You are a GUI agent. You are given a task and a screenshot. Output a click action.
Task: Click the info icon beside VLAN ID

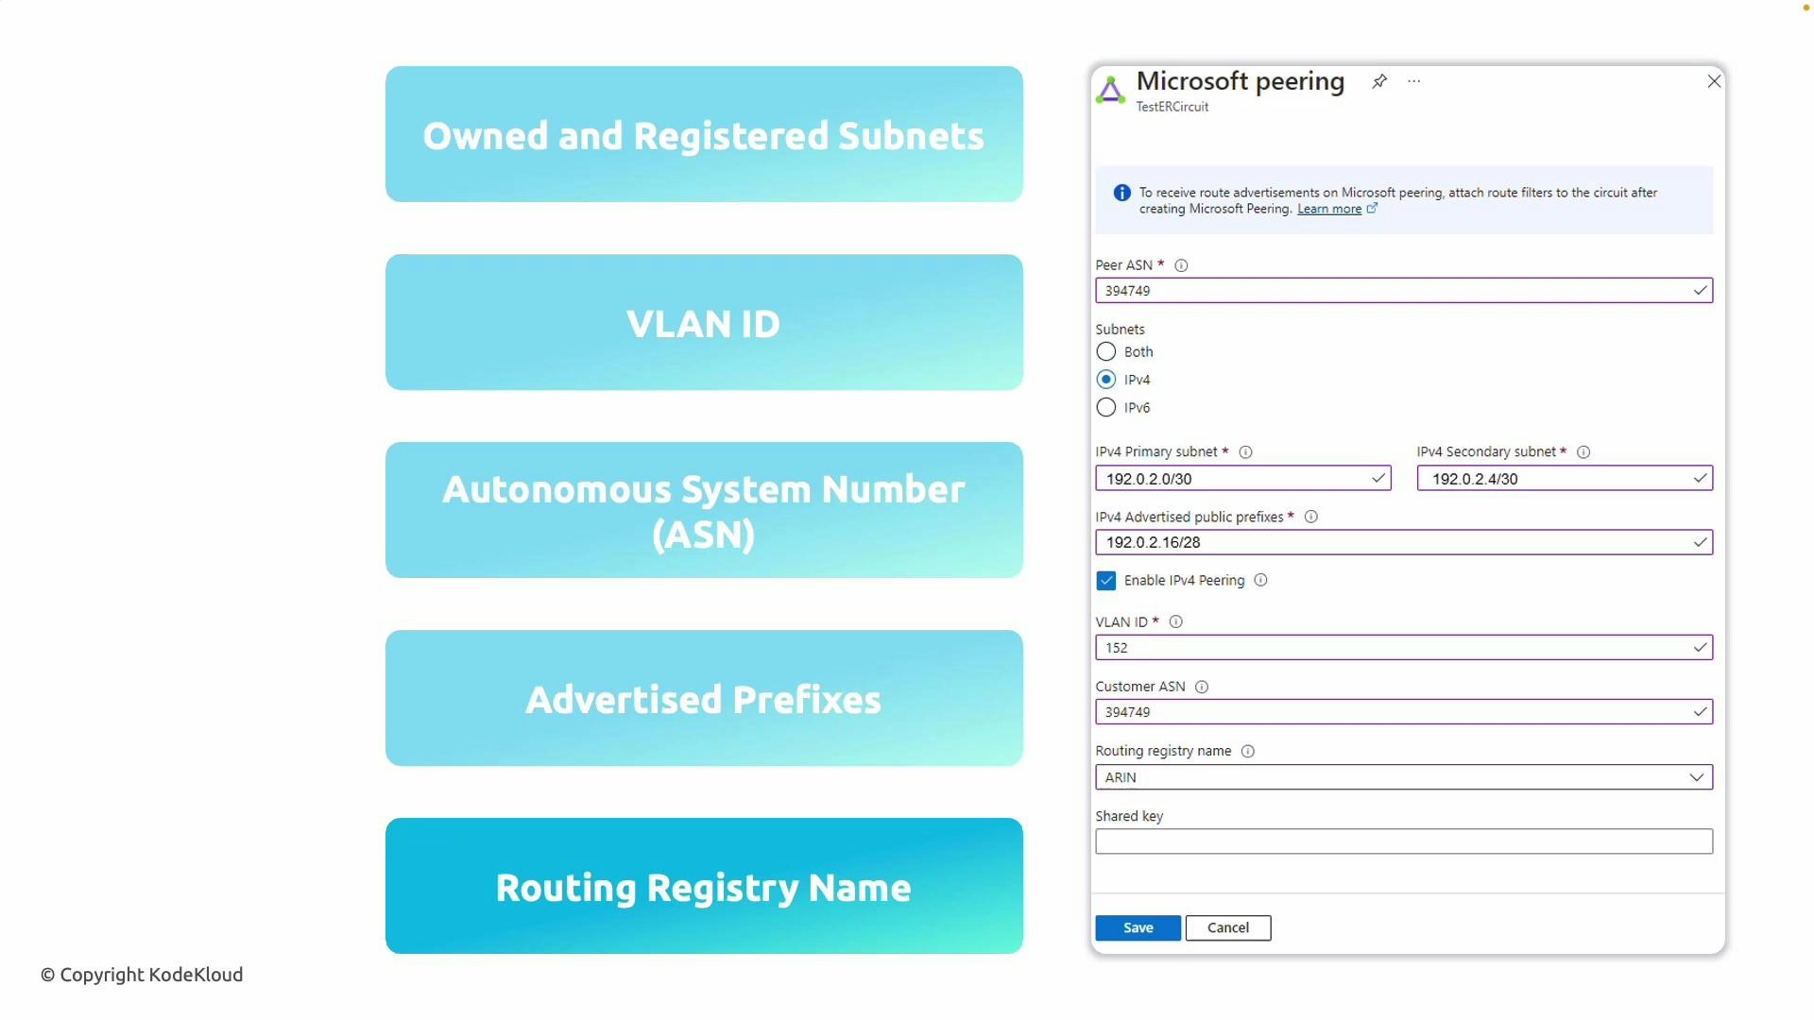(x=1175, y=622)
